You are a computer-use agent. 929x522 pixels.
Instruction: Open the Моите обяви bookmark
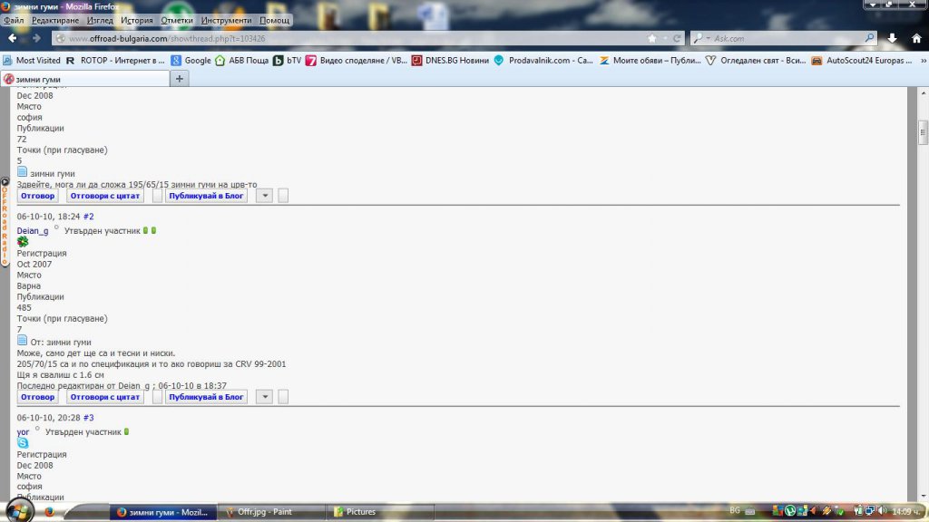(650, 61)
